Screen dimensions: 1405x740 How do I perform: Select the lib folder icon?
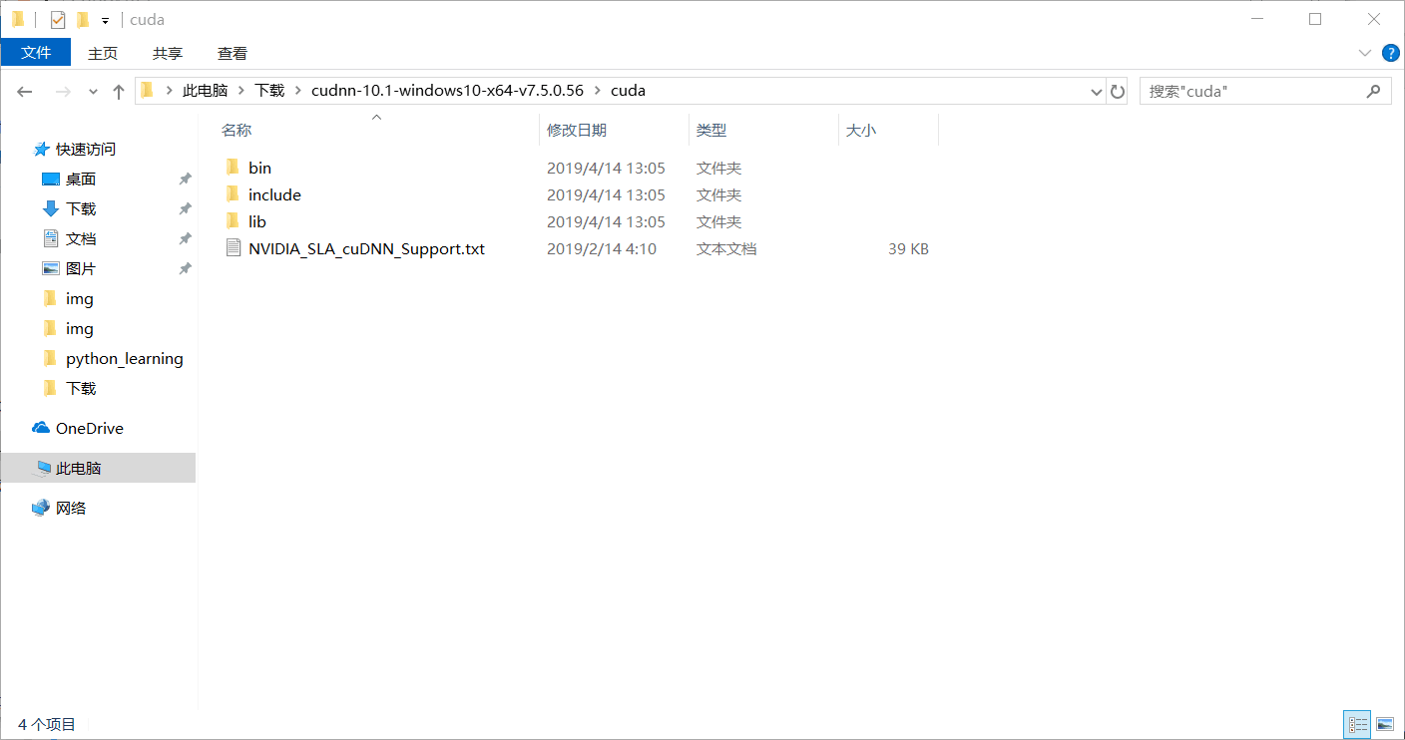(x=233, y=221)
